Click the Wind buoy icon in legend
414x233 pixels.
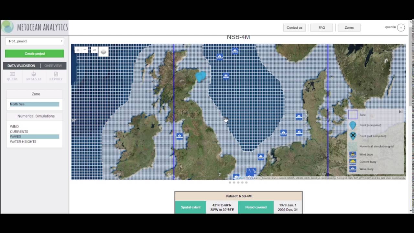(353, 154)
